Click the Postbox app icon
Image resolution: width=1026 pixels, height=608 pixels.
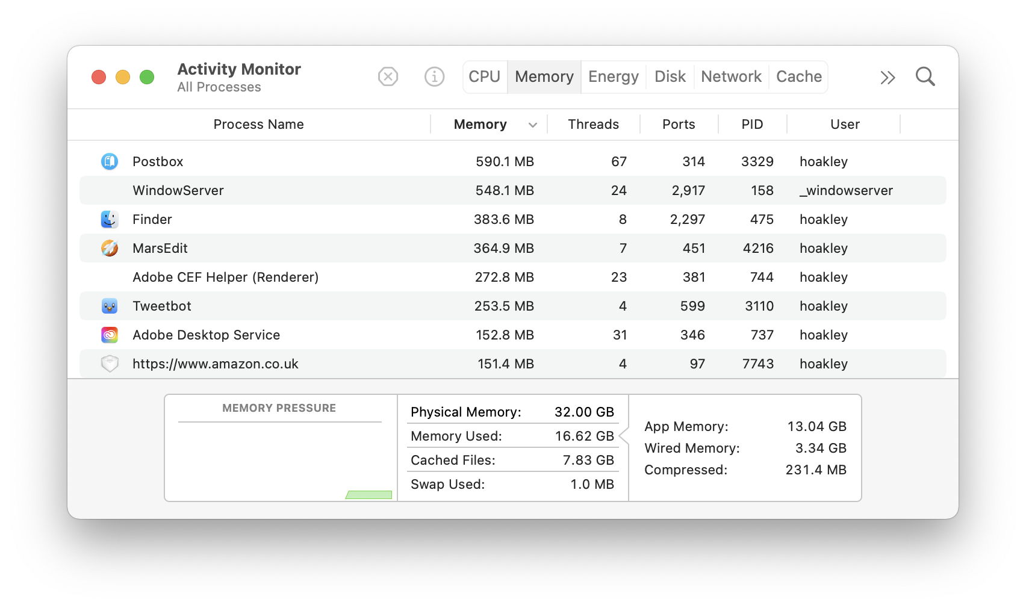110,161
